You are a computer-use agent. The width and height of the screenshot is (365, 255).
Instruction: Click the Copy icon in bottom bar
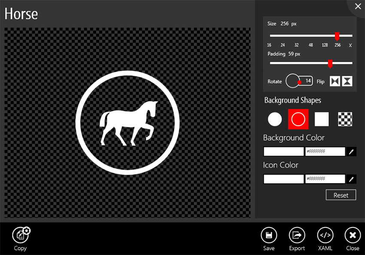point(20,235)
